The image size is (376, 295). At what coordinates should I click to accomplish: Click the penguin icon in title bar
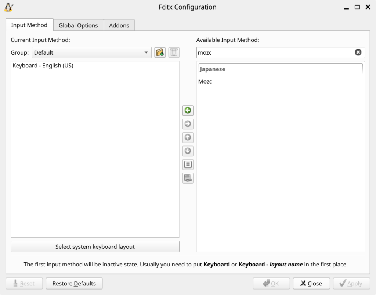pos(9,7)
